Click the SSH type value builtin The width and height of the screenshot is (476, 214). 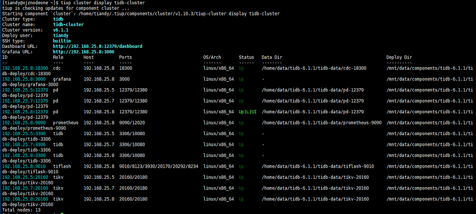(x=62, y=41)
